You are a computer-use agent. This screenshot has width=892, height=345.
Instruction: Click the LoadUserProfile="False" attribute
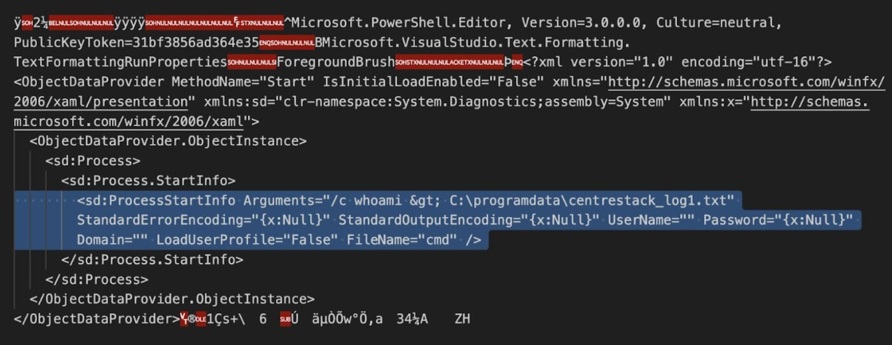click(x=247, y=240)
